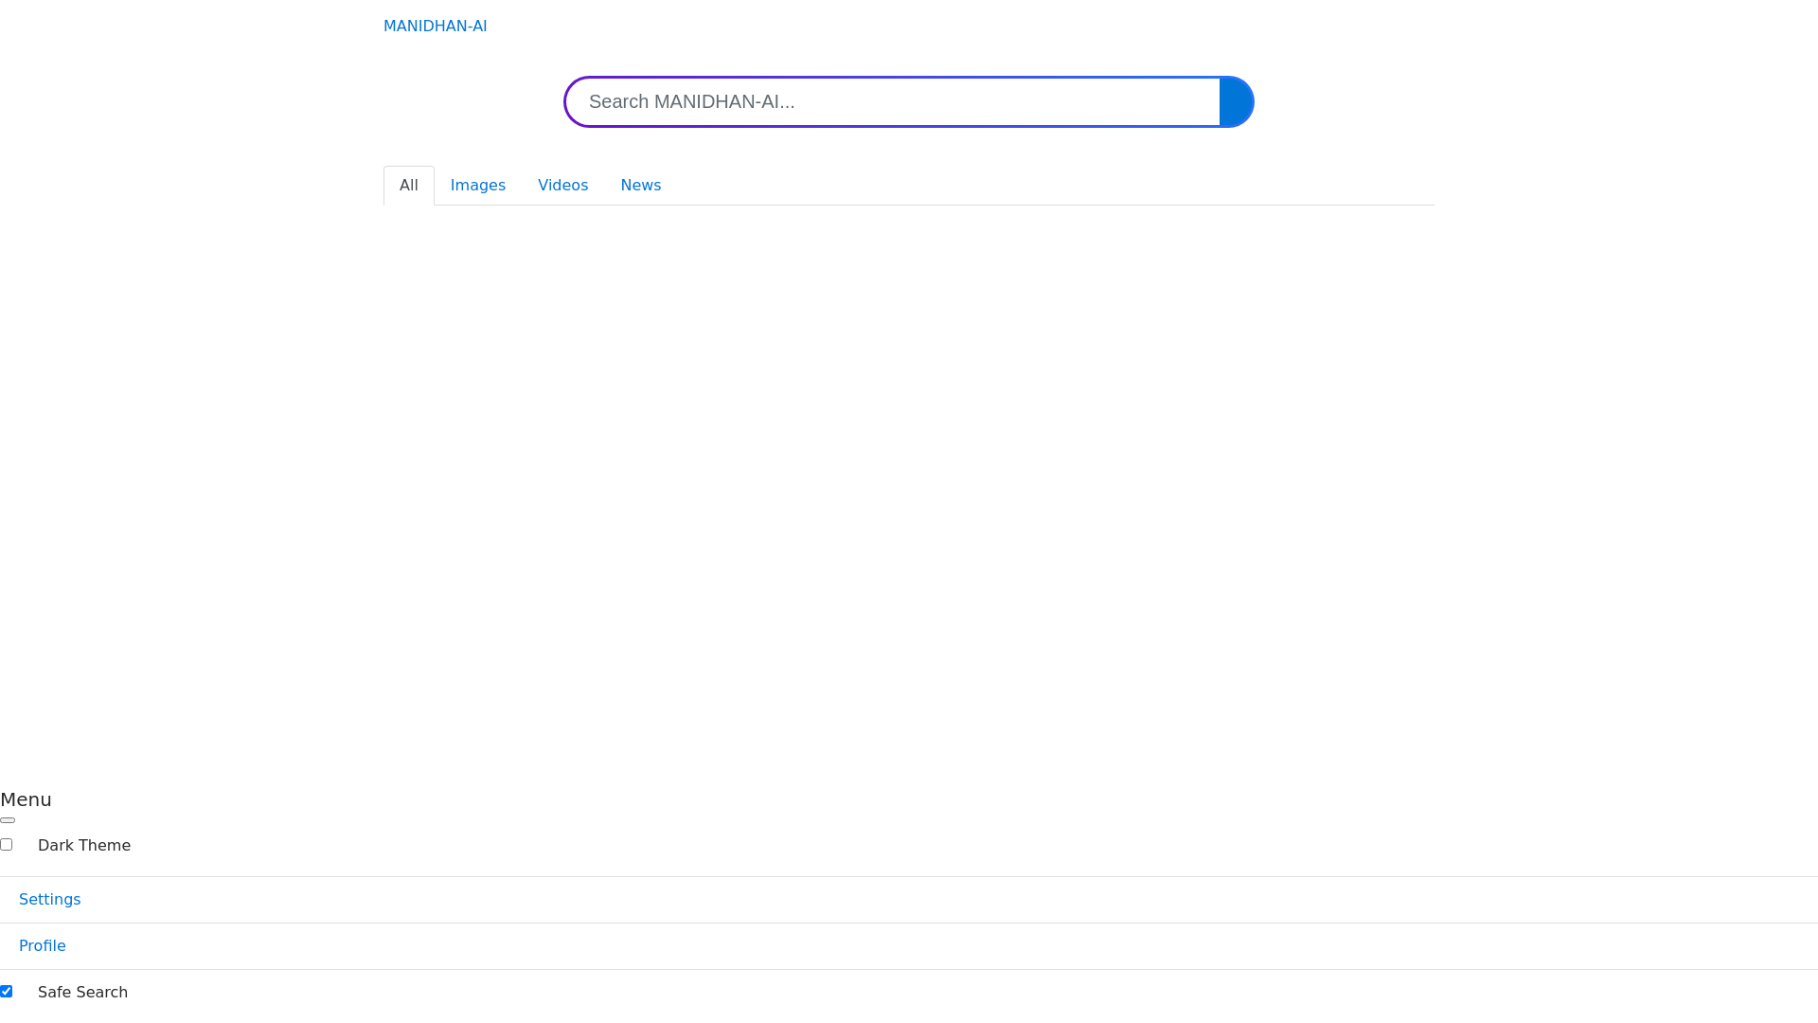Viewport: 1818px width, 1023px height.
Task: Click the Safe Search label text
Action: click(x=82, y=993)
